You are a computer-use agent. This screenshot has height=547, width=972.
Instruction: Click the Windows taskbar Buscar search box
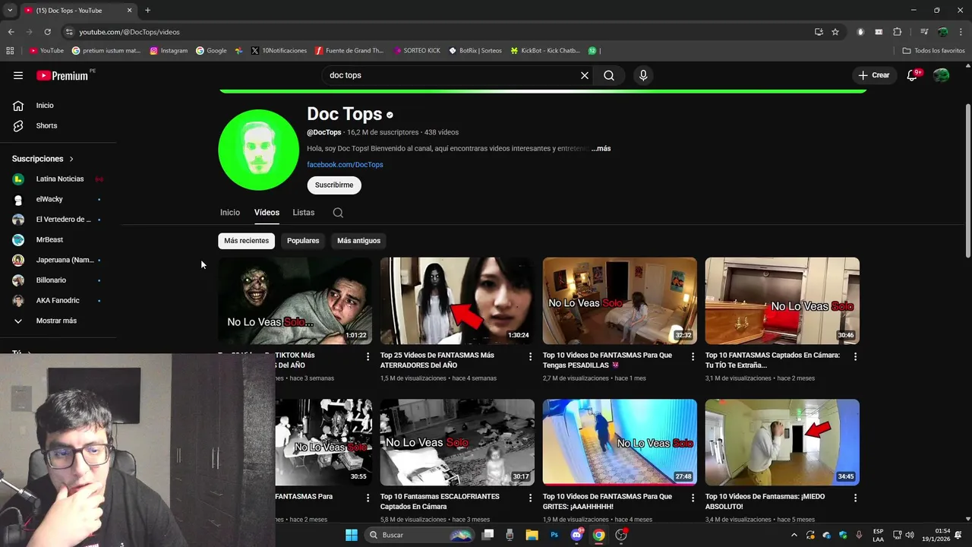click(421, 535)
